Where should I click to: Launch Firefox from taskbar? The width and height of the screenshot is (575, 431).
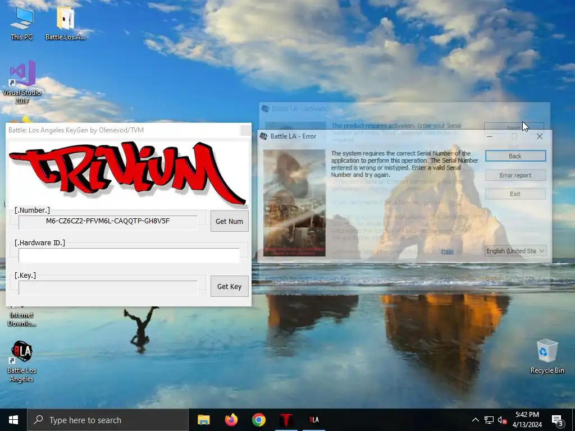pyautogui.click(x=231, y=420)
